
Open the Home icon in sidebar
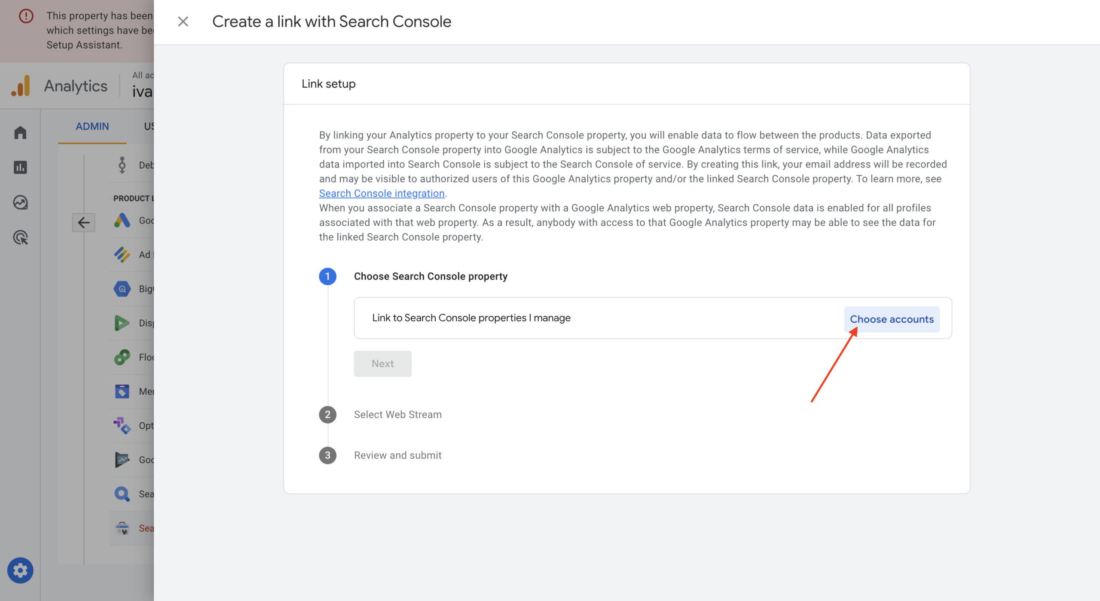[x=20, y=132]
